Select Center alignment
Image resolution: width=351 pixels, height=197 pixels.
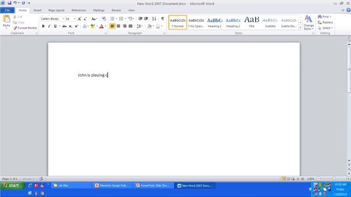[118, 26]
